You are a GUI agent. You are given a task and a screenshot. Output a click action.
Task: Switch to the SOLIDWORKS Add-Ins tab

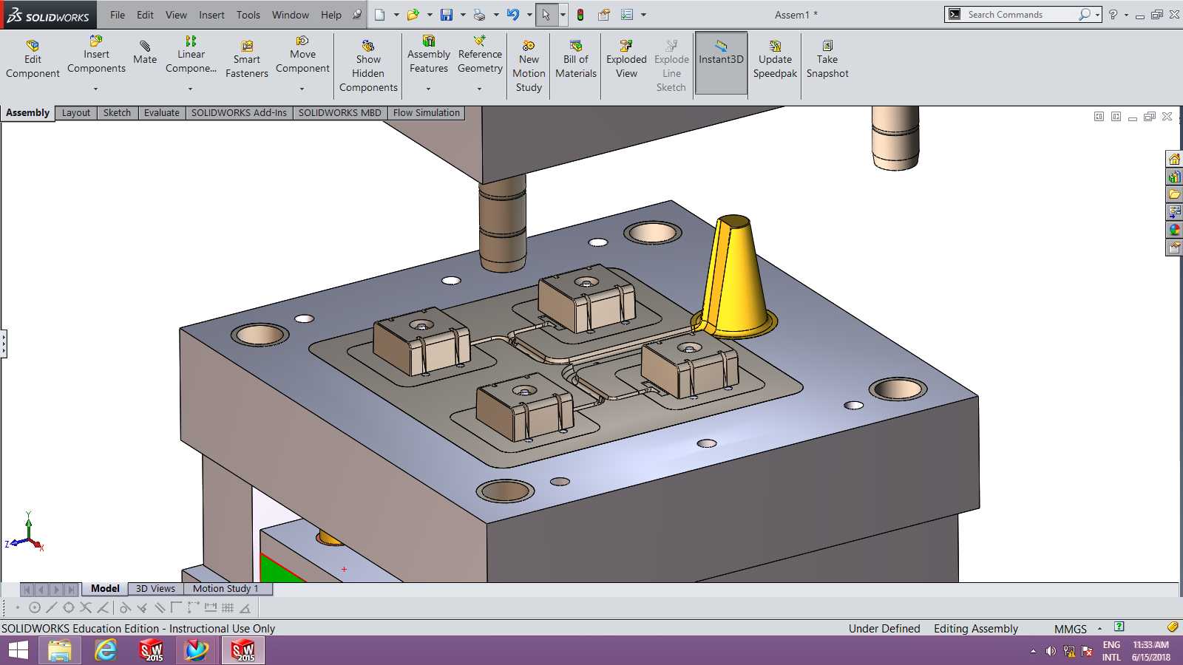click(239, 113)
